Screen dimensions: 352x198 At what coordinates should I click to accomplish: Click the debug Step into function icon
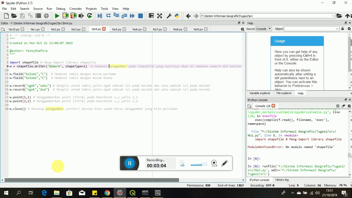[x=116, y=16]
